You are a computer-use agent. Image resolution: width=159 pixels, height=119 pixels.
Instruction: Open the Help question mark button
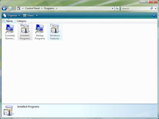154,16
